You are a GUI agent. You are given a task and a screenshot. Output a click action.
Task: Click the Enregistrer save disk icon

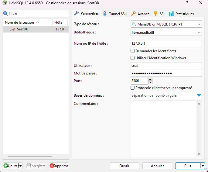29,166
